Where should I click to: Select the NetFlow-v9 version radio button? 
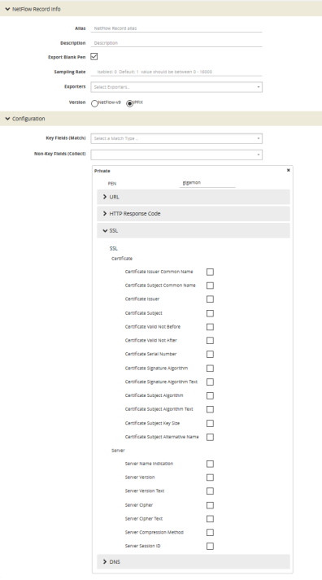pyautogui.click(x=94, y=103)
